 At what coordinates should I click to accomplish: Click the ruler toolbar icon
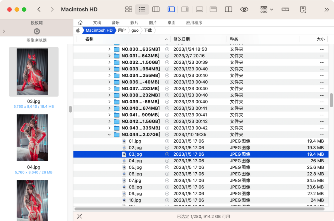click(x=285, y=9)
